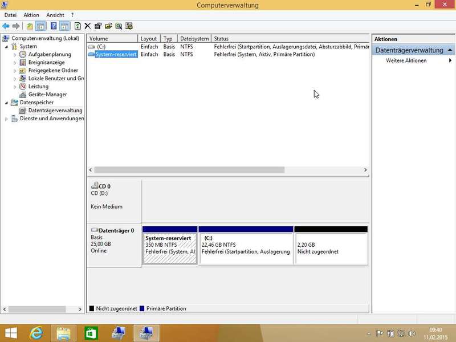Open the Aktion menu
The width and height of the screenshot is (456, 342).
coord(31,15)
